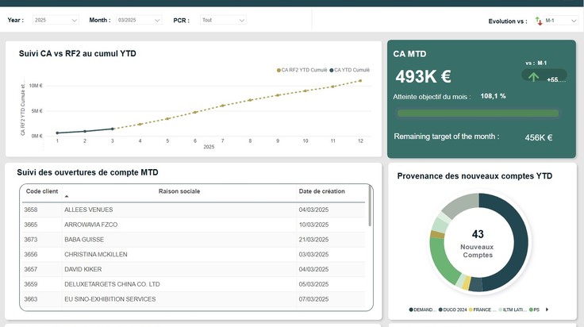Click the CA RF2 YTD Cumulé legend marker
The height and width of the screenshot is (327, 584).
click(279, 70)
